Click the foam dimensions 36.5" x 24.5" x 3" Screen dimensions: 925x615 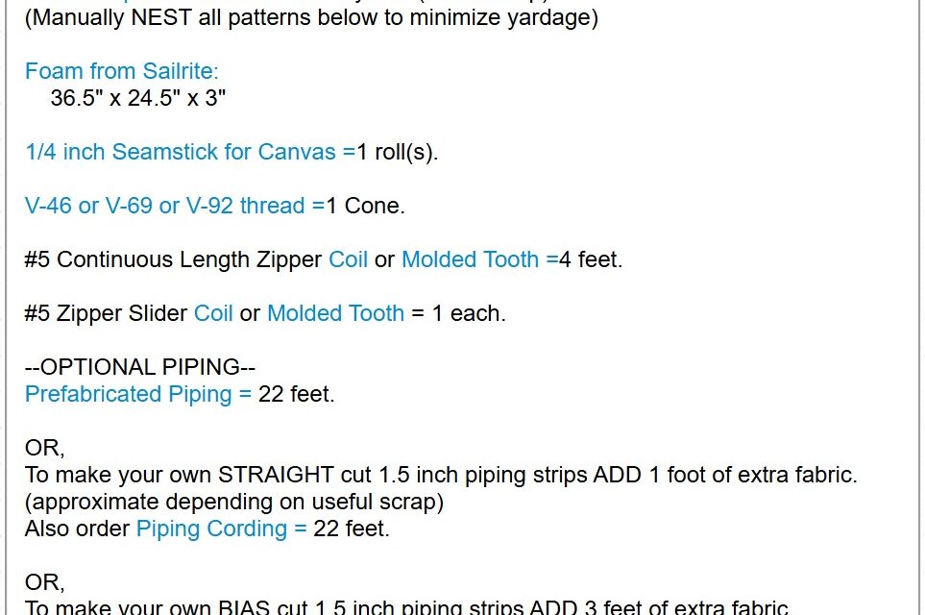click(138, 98)
